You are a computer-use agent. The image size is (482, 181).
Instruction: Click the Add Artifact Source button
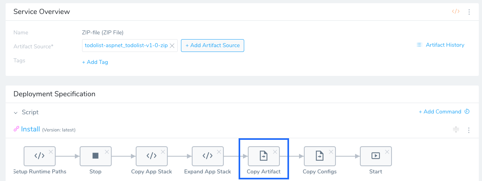coord(213,46)
